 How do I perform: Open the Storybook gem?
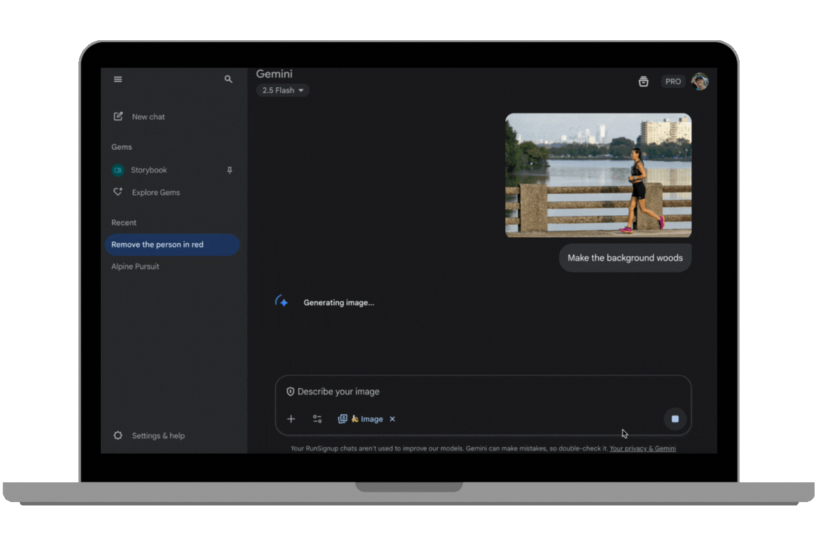pos(149,170)
